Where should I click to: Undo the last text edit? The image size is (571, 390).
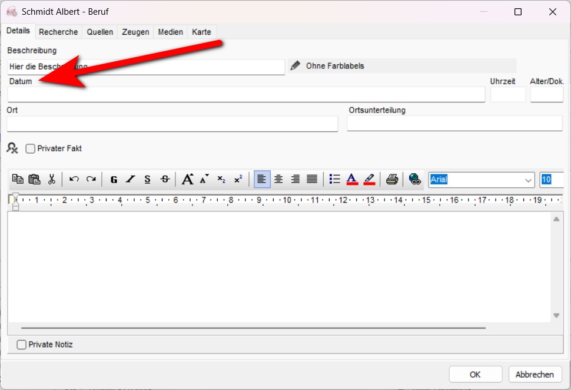[x=74, y=180]
